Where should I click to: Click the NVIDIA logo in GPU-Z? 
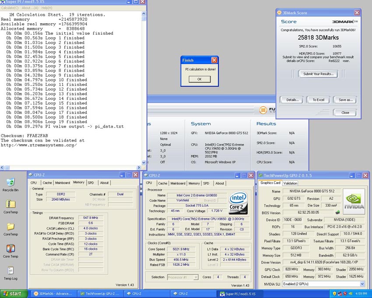354,202
